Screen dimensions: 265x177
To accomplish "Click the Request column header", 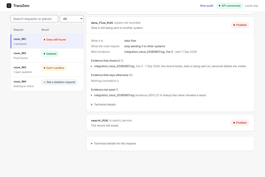I will click(x=18, y=30).
